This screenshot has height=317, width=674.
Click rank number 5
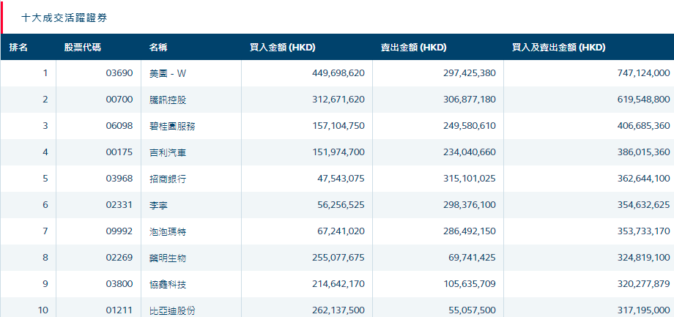click(45, 179)
